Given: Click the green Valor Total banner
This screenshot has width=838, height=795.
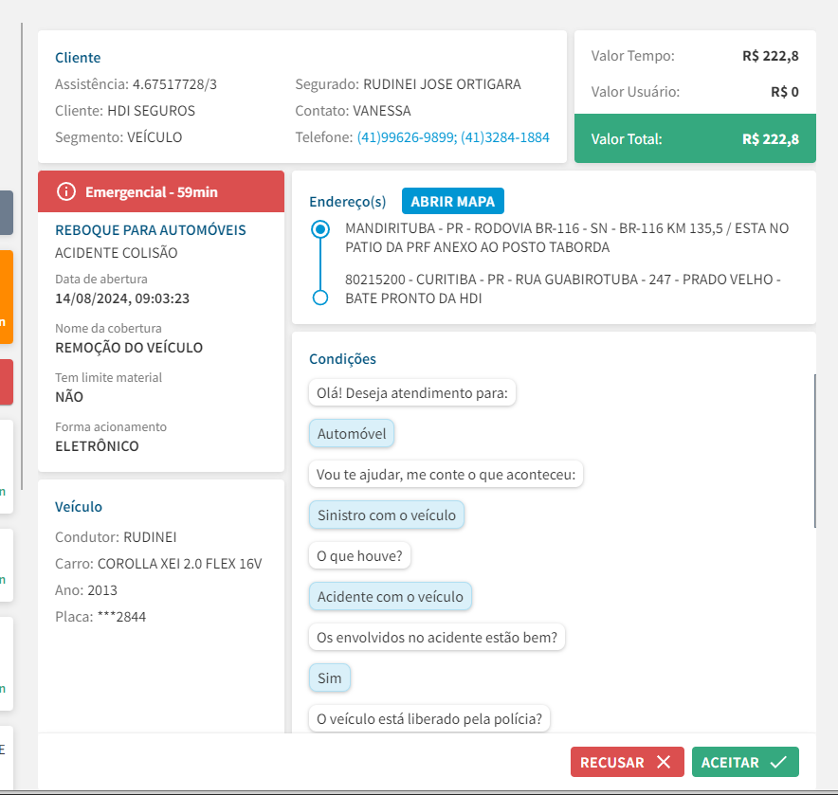Looking at the screenshot, I should 695,139.
